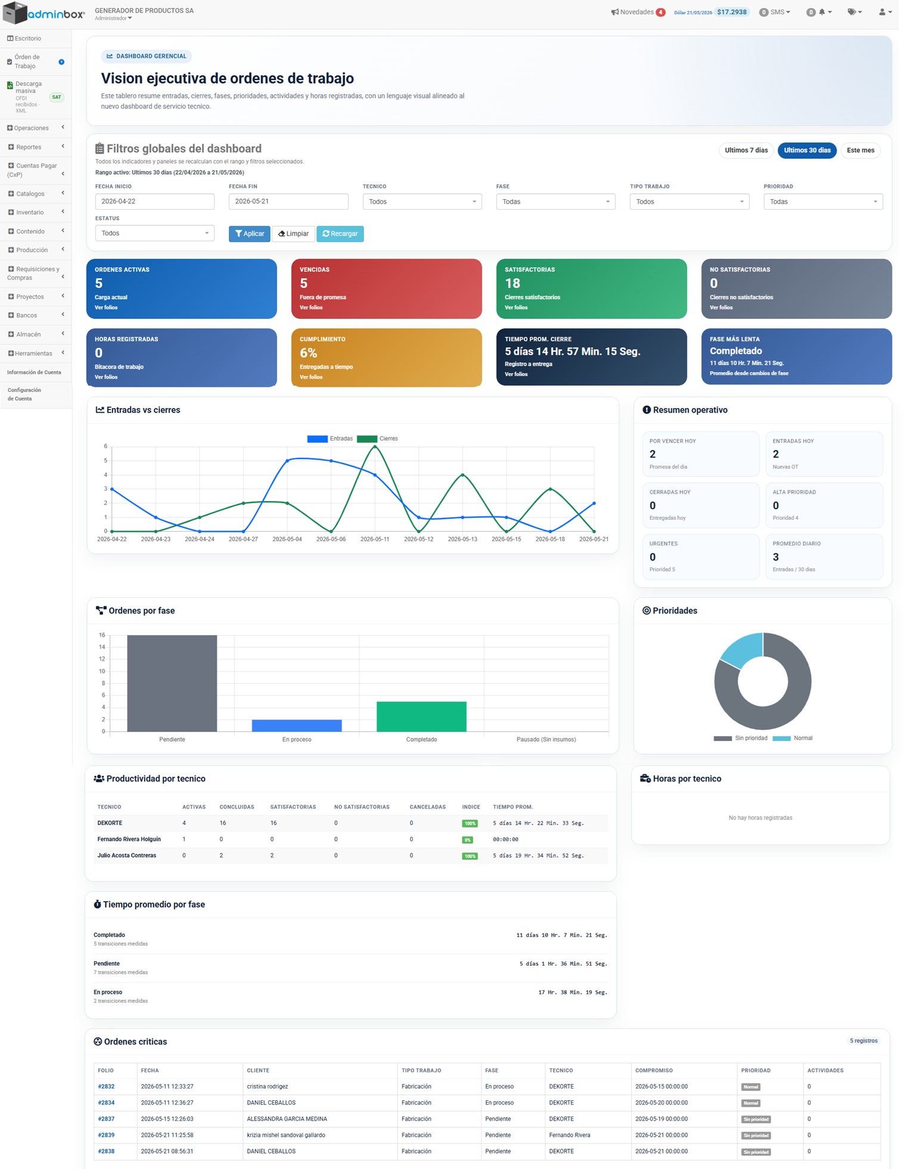Click the Fecha Fin date field
This screenshot has width=909, height=1169.
point(288,201)
